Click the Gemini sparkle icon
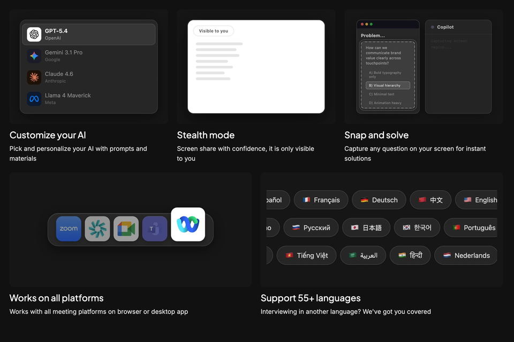This screenshot has height=342, width=514. click(34, 56)
